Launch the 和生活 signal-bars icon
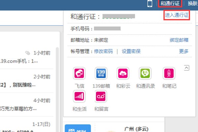The height and width of the screenshot is (132, 198). [x=79, y=96]
